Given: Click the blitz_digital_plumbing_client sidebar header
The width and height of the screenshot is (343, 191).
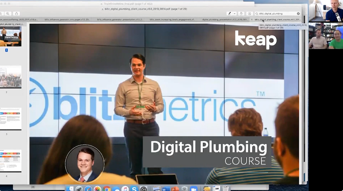Looking at the screenshot, I should click(x=12, y=24).
